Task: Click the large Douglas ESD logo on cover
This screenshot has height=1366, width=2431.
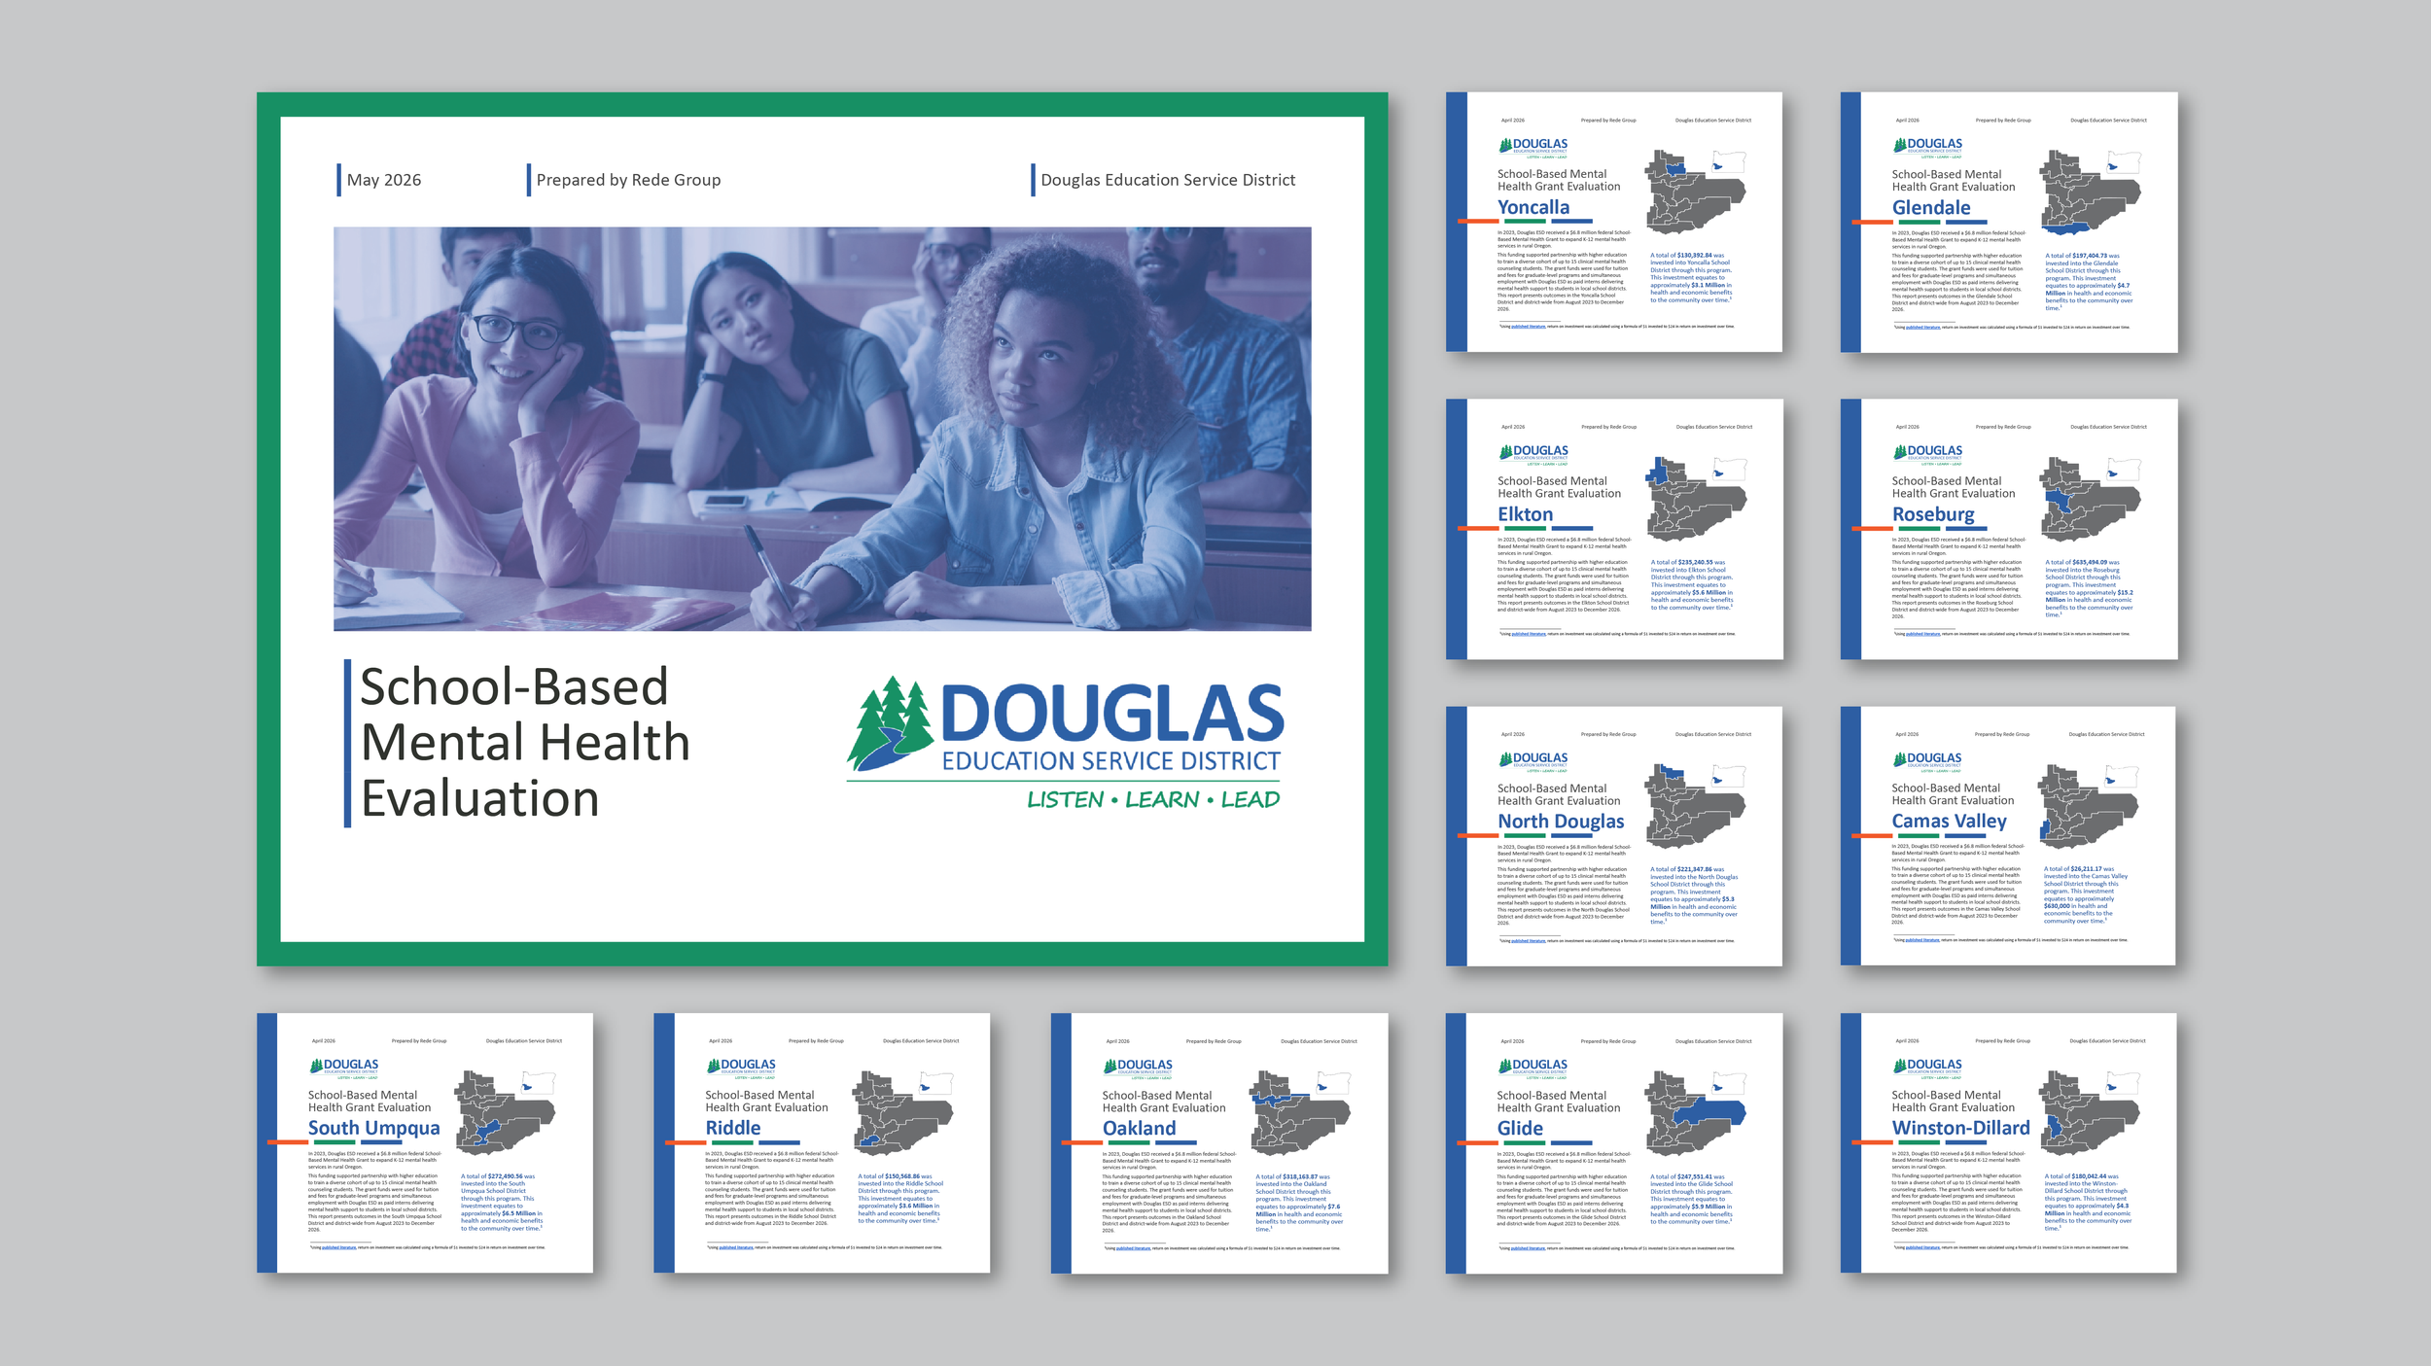Action: point(1065,744)
